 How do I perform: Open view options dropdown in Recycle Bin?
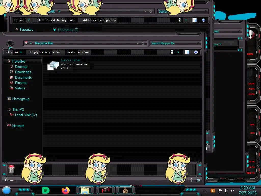tap(178, 52)
